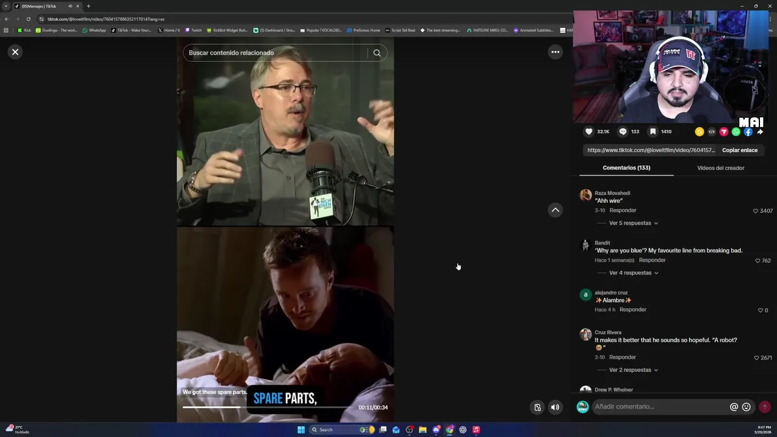Like alejandro cruz's comment
This screenshot has width=777, height=437.
click(761, 311)
